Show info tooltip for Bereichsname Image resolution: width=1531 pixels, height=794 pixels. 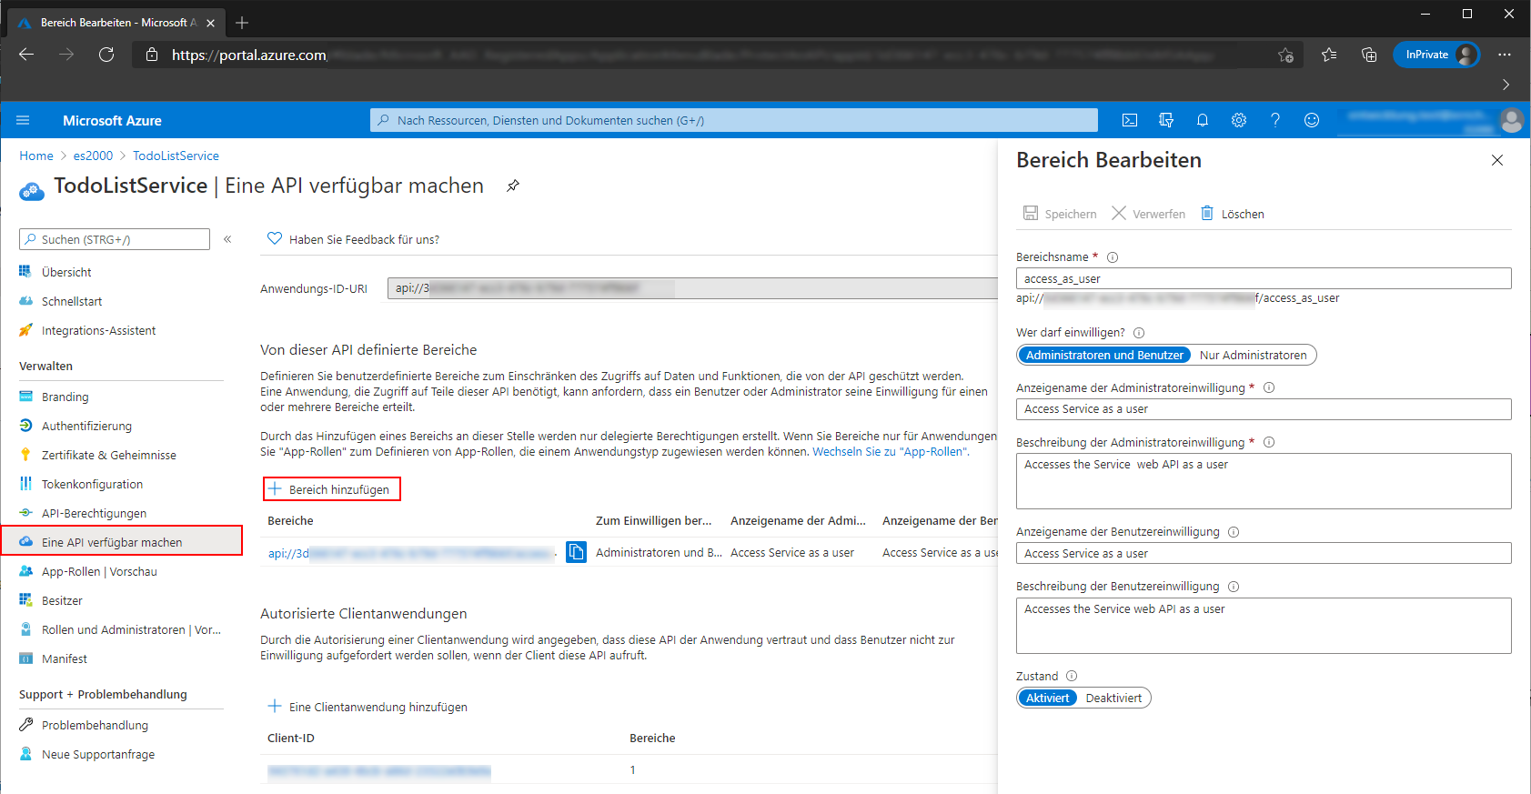click(1113, 257)
